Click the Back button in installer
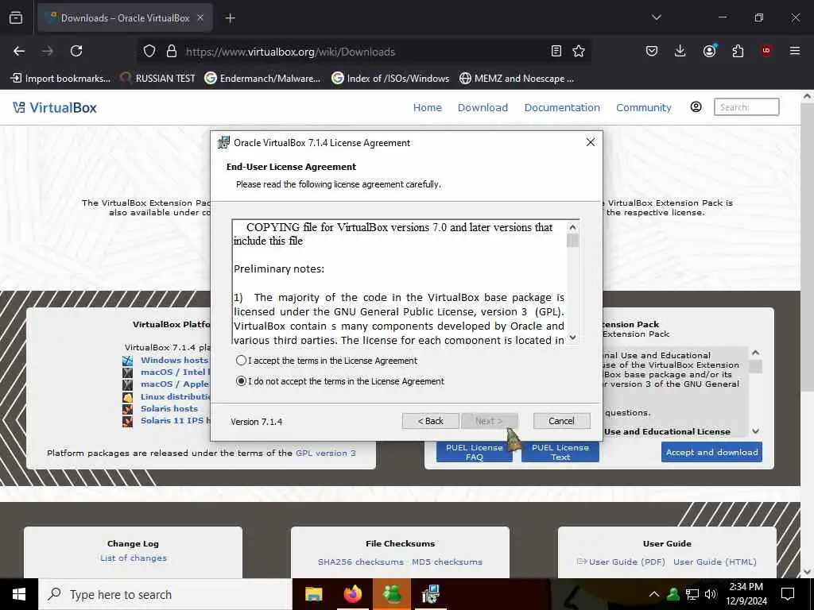Viewport: 814px width, 610px height. pos(430,421)
